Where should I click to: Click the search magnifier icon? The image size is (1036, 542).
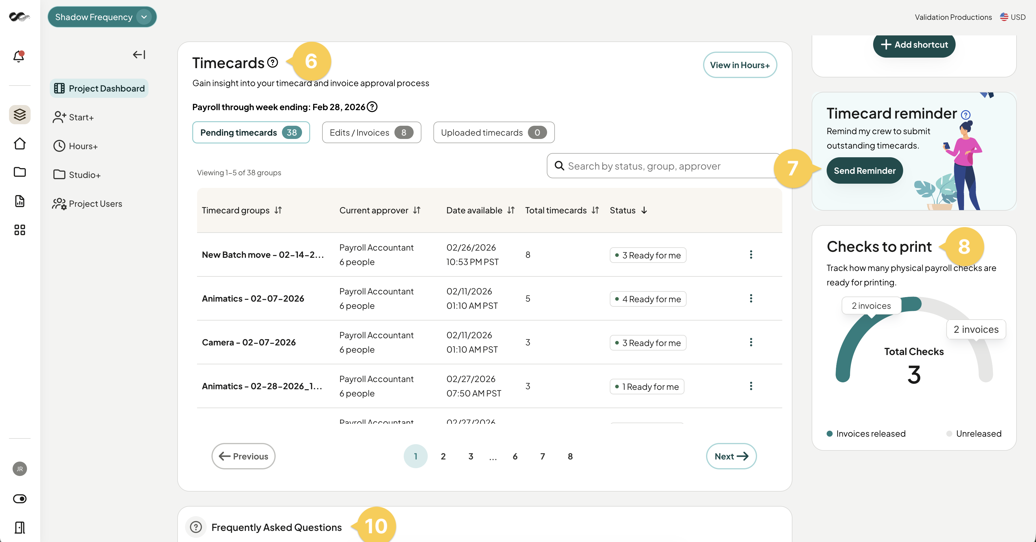(x=559, y=166)
